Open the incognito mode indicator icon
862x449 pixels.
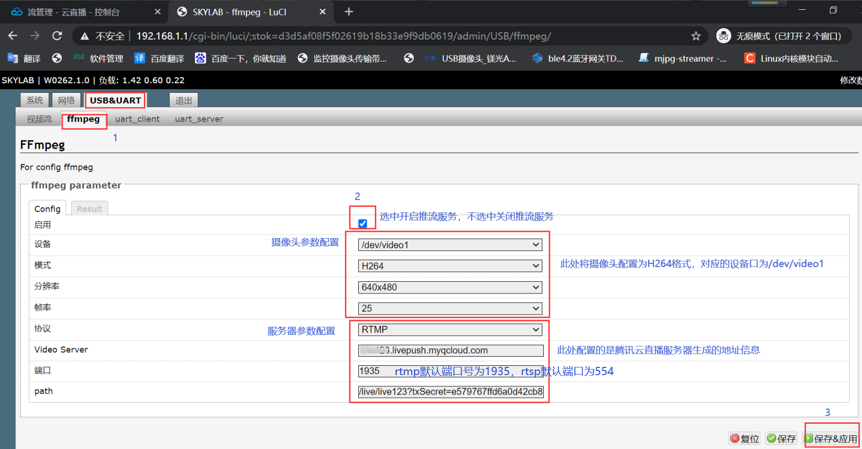[x=724, y=36]
